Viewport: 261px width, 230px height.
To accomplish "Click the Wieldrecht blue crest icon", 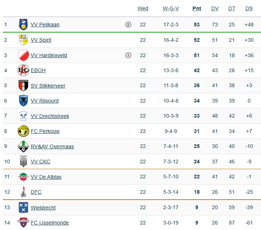I will coord(23,207).
